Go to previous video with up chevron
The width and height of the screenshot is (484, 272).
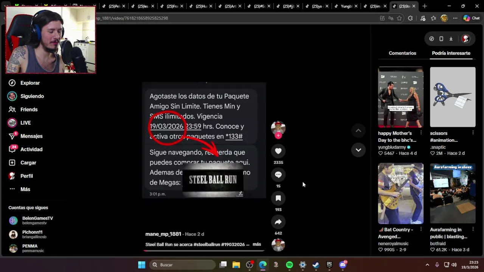tap(358, 131)
